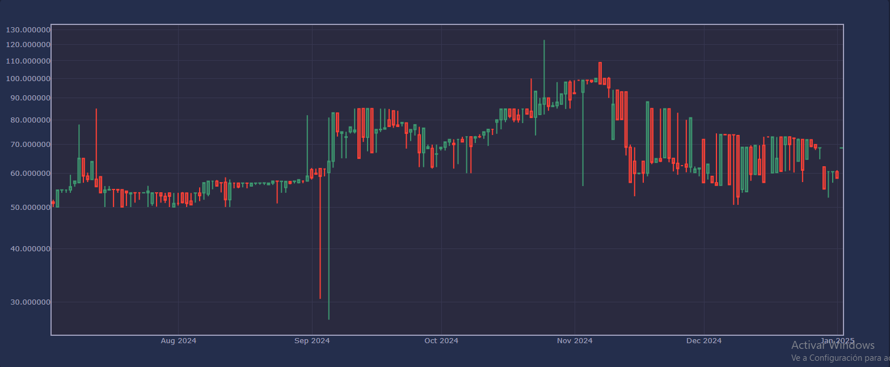Click the 120.000000 y-axis label

(28, 44)
